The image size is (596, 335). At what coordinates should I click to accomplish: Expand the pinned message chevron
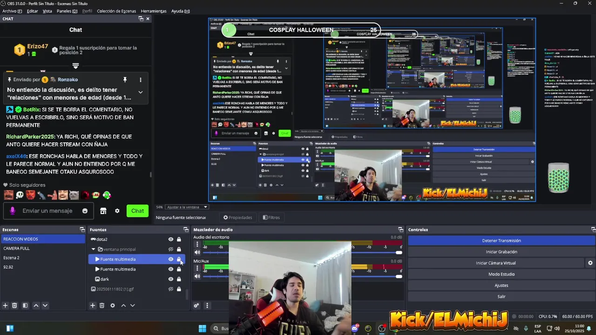pos(140,92)
